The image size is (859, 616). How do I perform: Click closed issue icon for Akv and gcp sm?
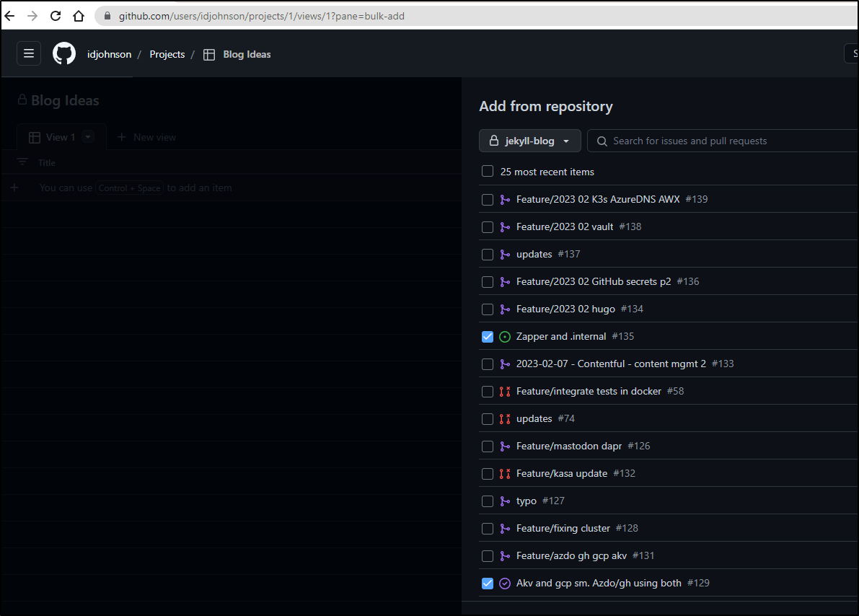(x=505, y=583)
